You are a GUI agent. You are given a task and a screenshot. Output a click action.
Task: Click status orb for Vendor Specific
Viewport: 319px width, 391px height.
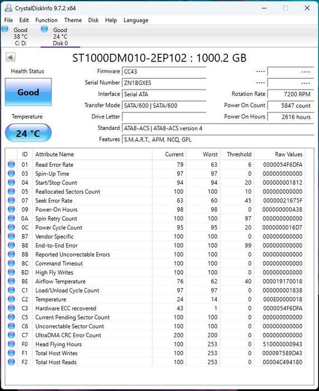tap(11, 236)
